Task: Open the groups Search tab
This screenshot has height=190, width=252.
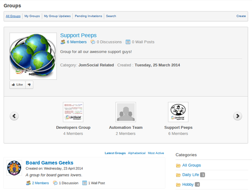Action: tap(111, 16)
